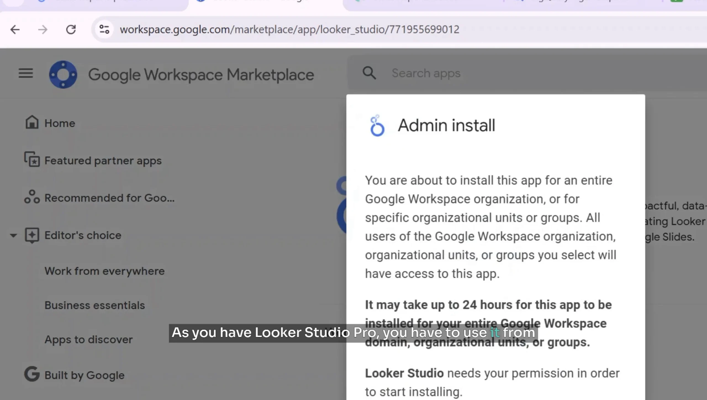Viewport: 707px width, 400px height.
Task: Go to Home in sidebar
Action: [x=60, y=123]
